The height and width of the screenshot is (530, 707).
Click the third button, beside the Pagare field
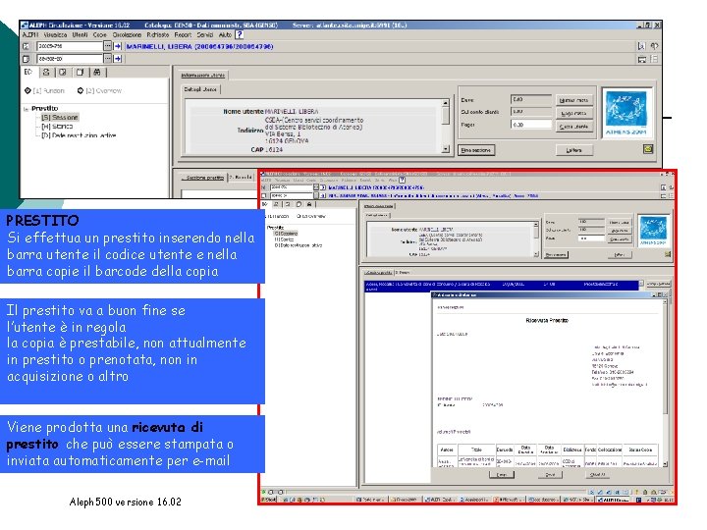click(573, 127)
